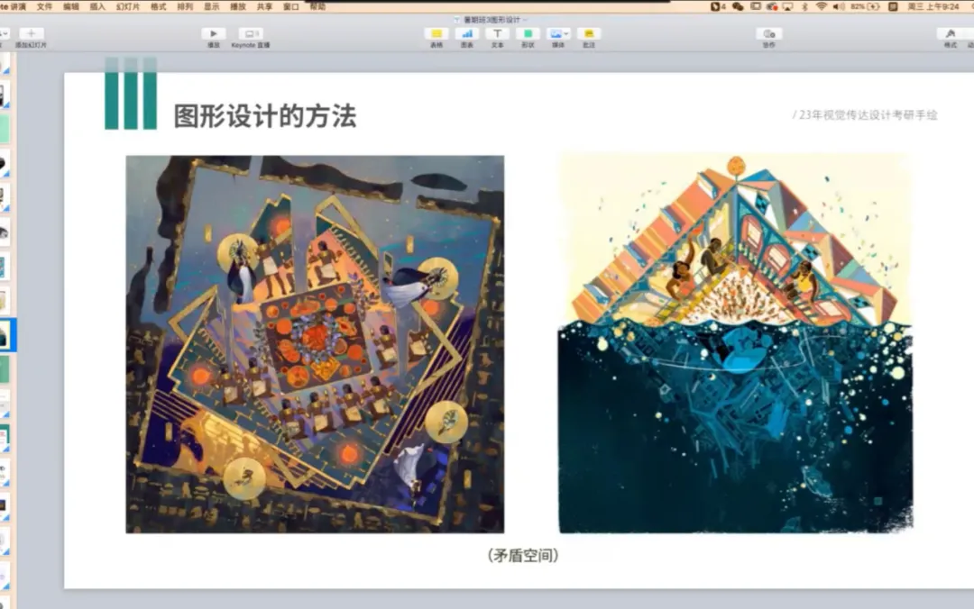
Task: Start the slideshow with the Play button
Action: click(x=213, y=33)
